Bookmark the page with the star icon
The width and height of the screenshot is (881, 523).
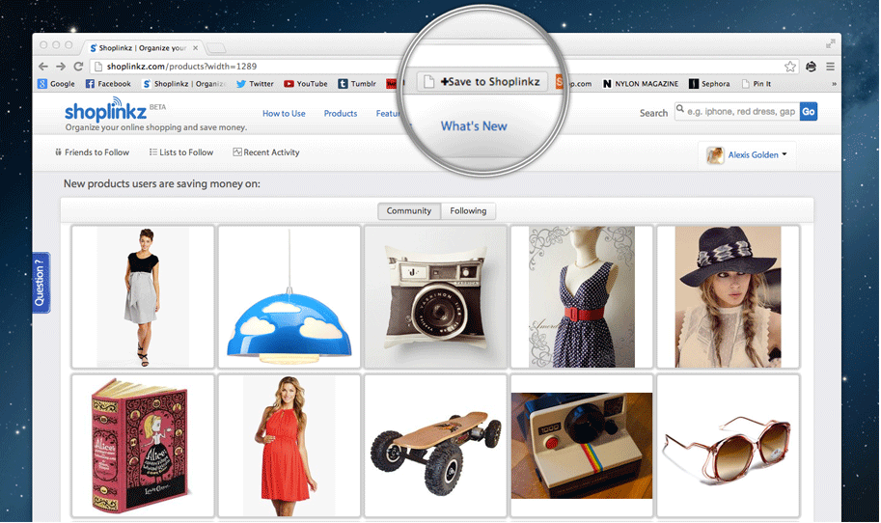[x=790, y=67]
